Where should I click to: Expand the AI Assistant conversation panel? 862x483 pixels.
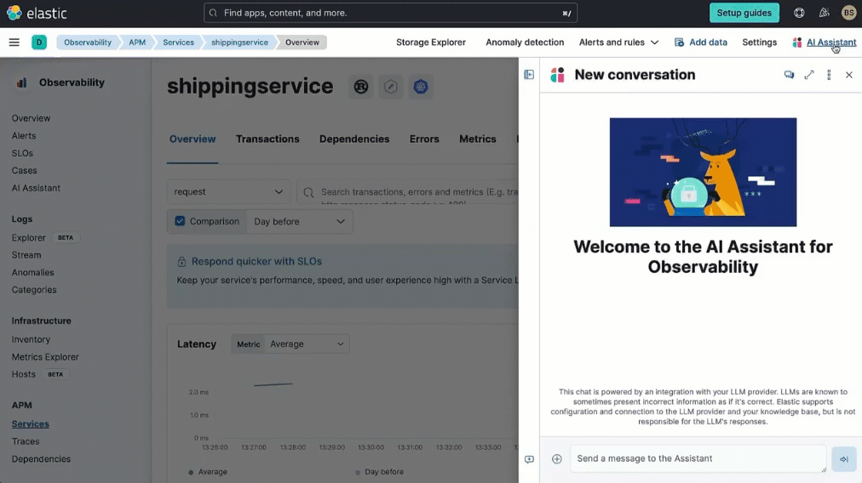pos(808,75)
